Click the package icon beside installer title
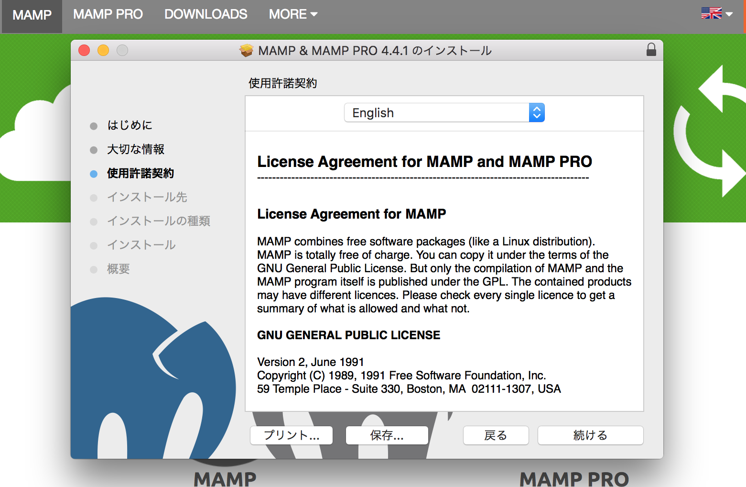This screenshot has height=487, width=746. 247,50
